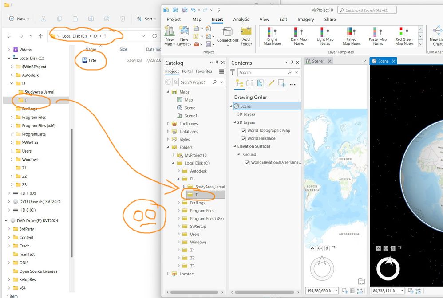
Task: Select List By Data Source cylinder icon
Action: (x=250, y=83)
